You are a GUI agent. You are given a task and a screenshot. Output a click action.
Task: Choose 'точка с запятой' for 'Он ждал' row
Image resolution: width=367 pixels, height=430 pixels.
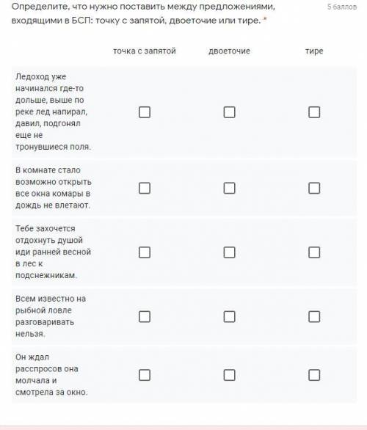145,375
